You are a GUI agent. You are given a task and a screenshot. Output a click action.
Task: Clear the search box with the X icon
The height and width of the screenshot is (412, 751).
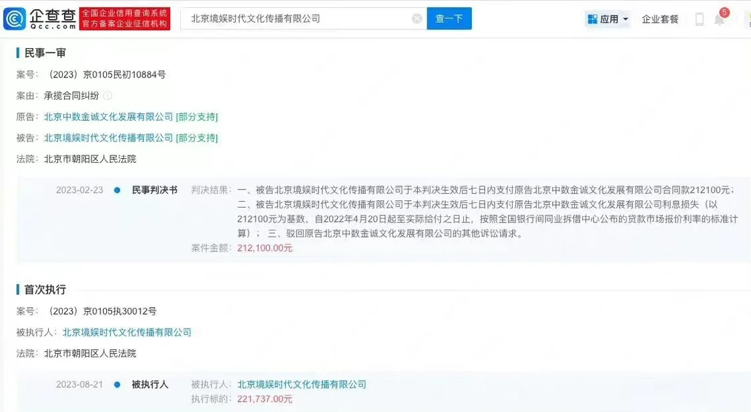pos(417,19)
